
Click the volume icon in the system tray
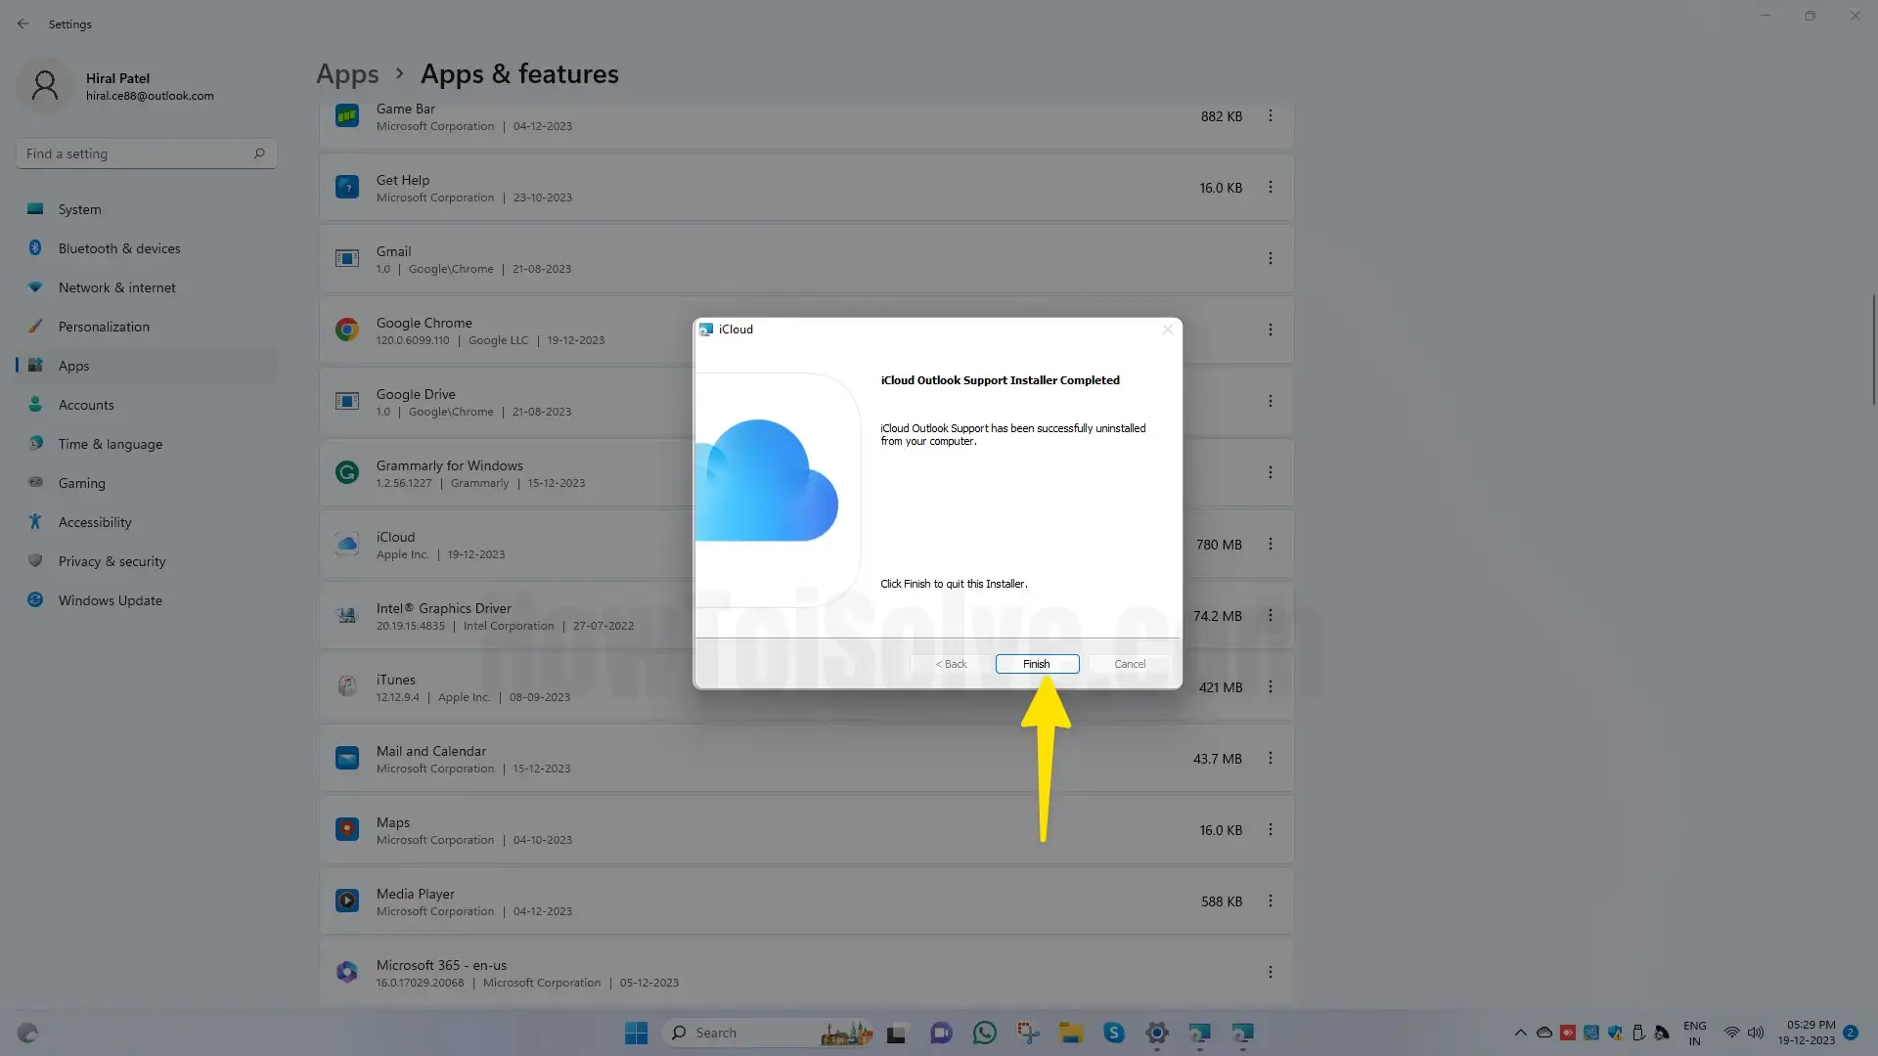coord(1756,1033)
